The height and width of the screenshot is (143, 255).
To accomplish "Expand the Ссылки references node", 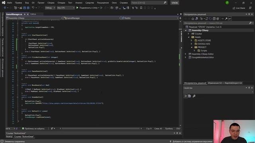I will [x=188, y=34].
